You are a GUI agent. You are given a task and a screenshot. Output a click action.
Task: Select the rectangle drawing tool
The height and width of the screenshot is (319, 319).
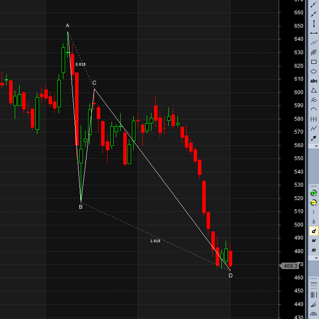[313, 62]
